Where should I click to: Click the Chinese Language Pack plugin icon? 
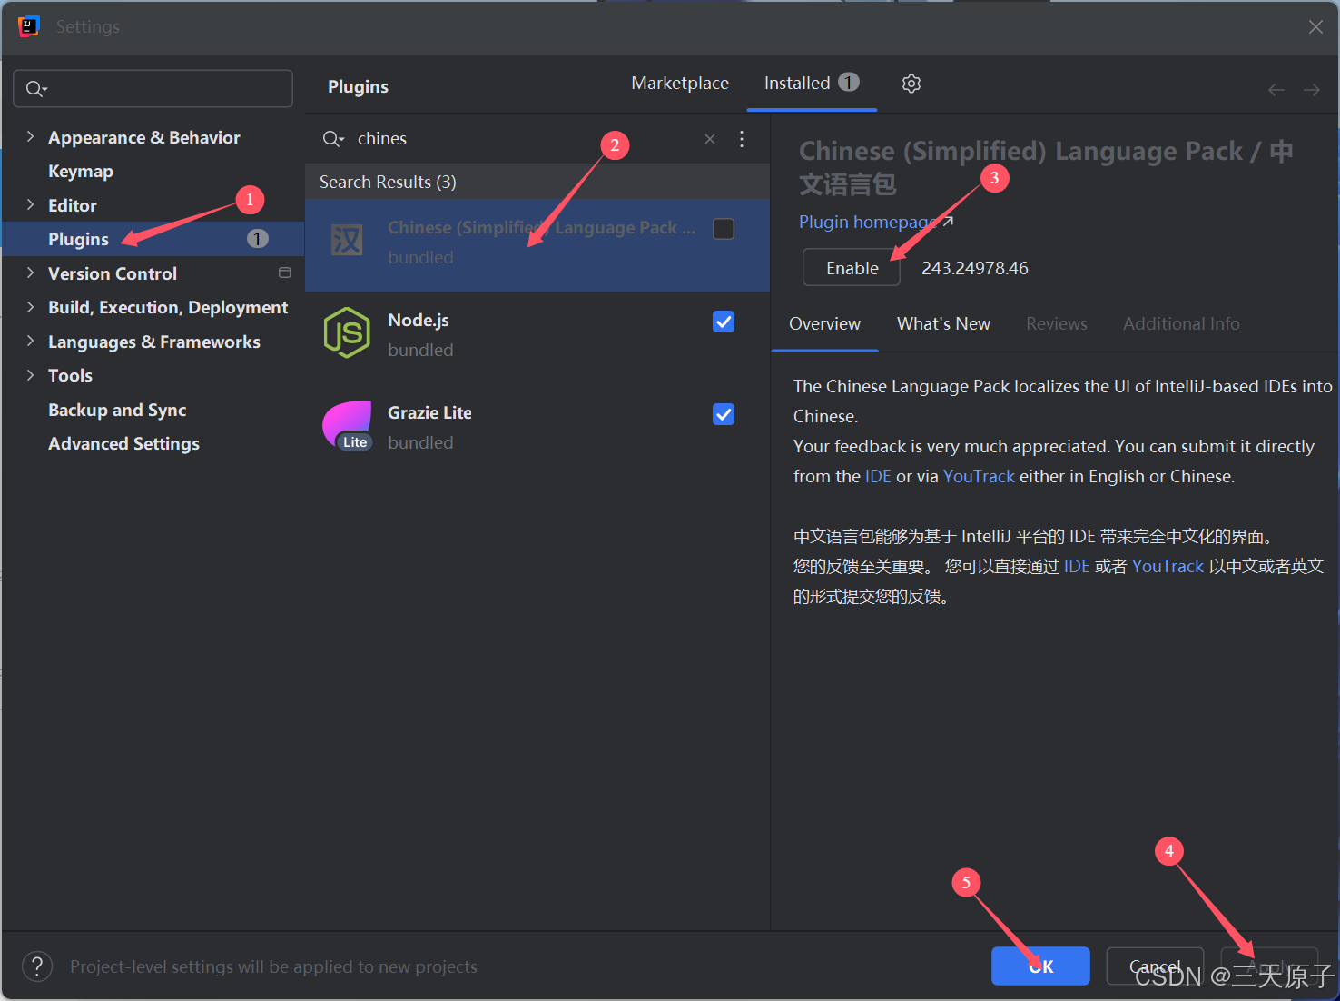coord(347,240)
